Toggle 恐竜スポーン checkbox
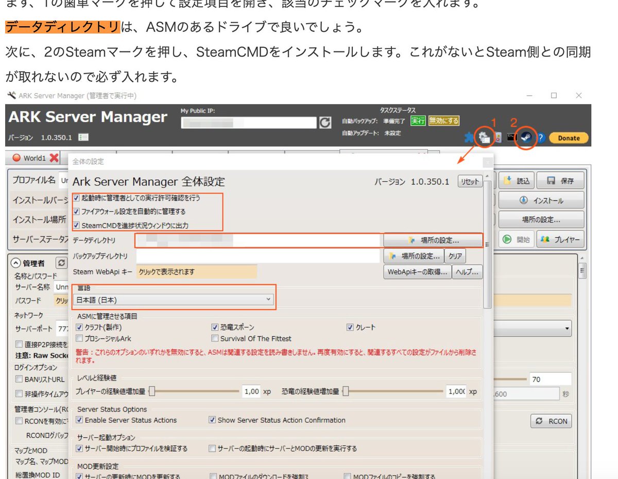 point(215,327)
